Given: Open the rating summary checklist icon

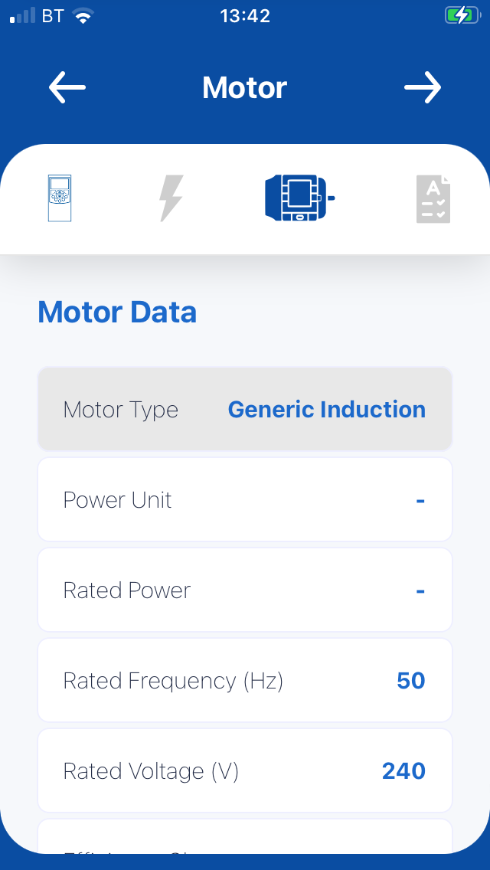Looking at the screenshot, I should pyautogui.click(x=433, y=198).
